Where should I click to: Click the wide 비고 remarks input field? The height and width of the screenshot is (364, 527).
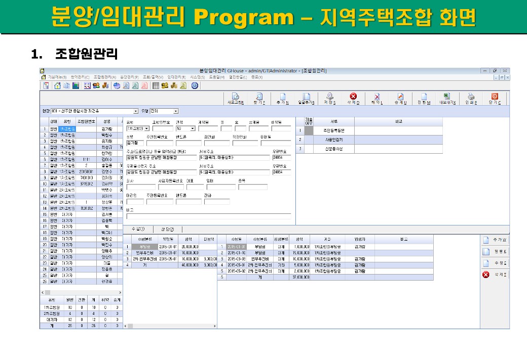tap(209, 216)
